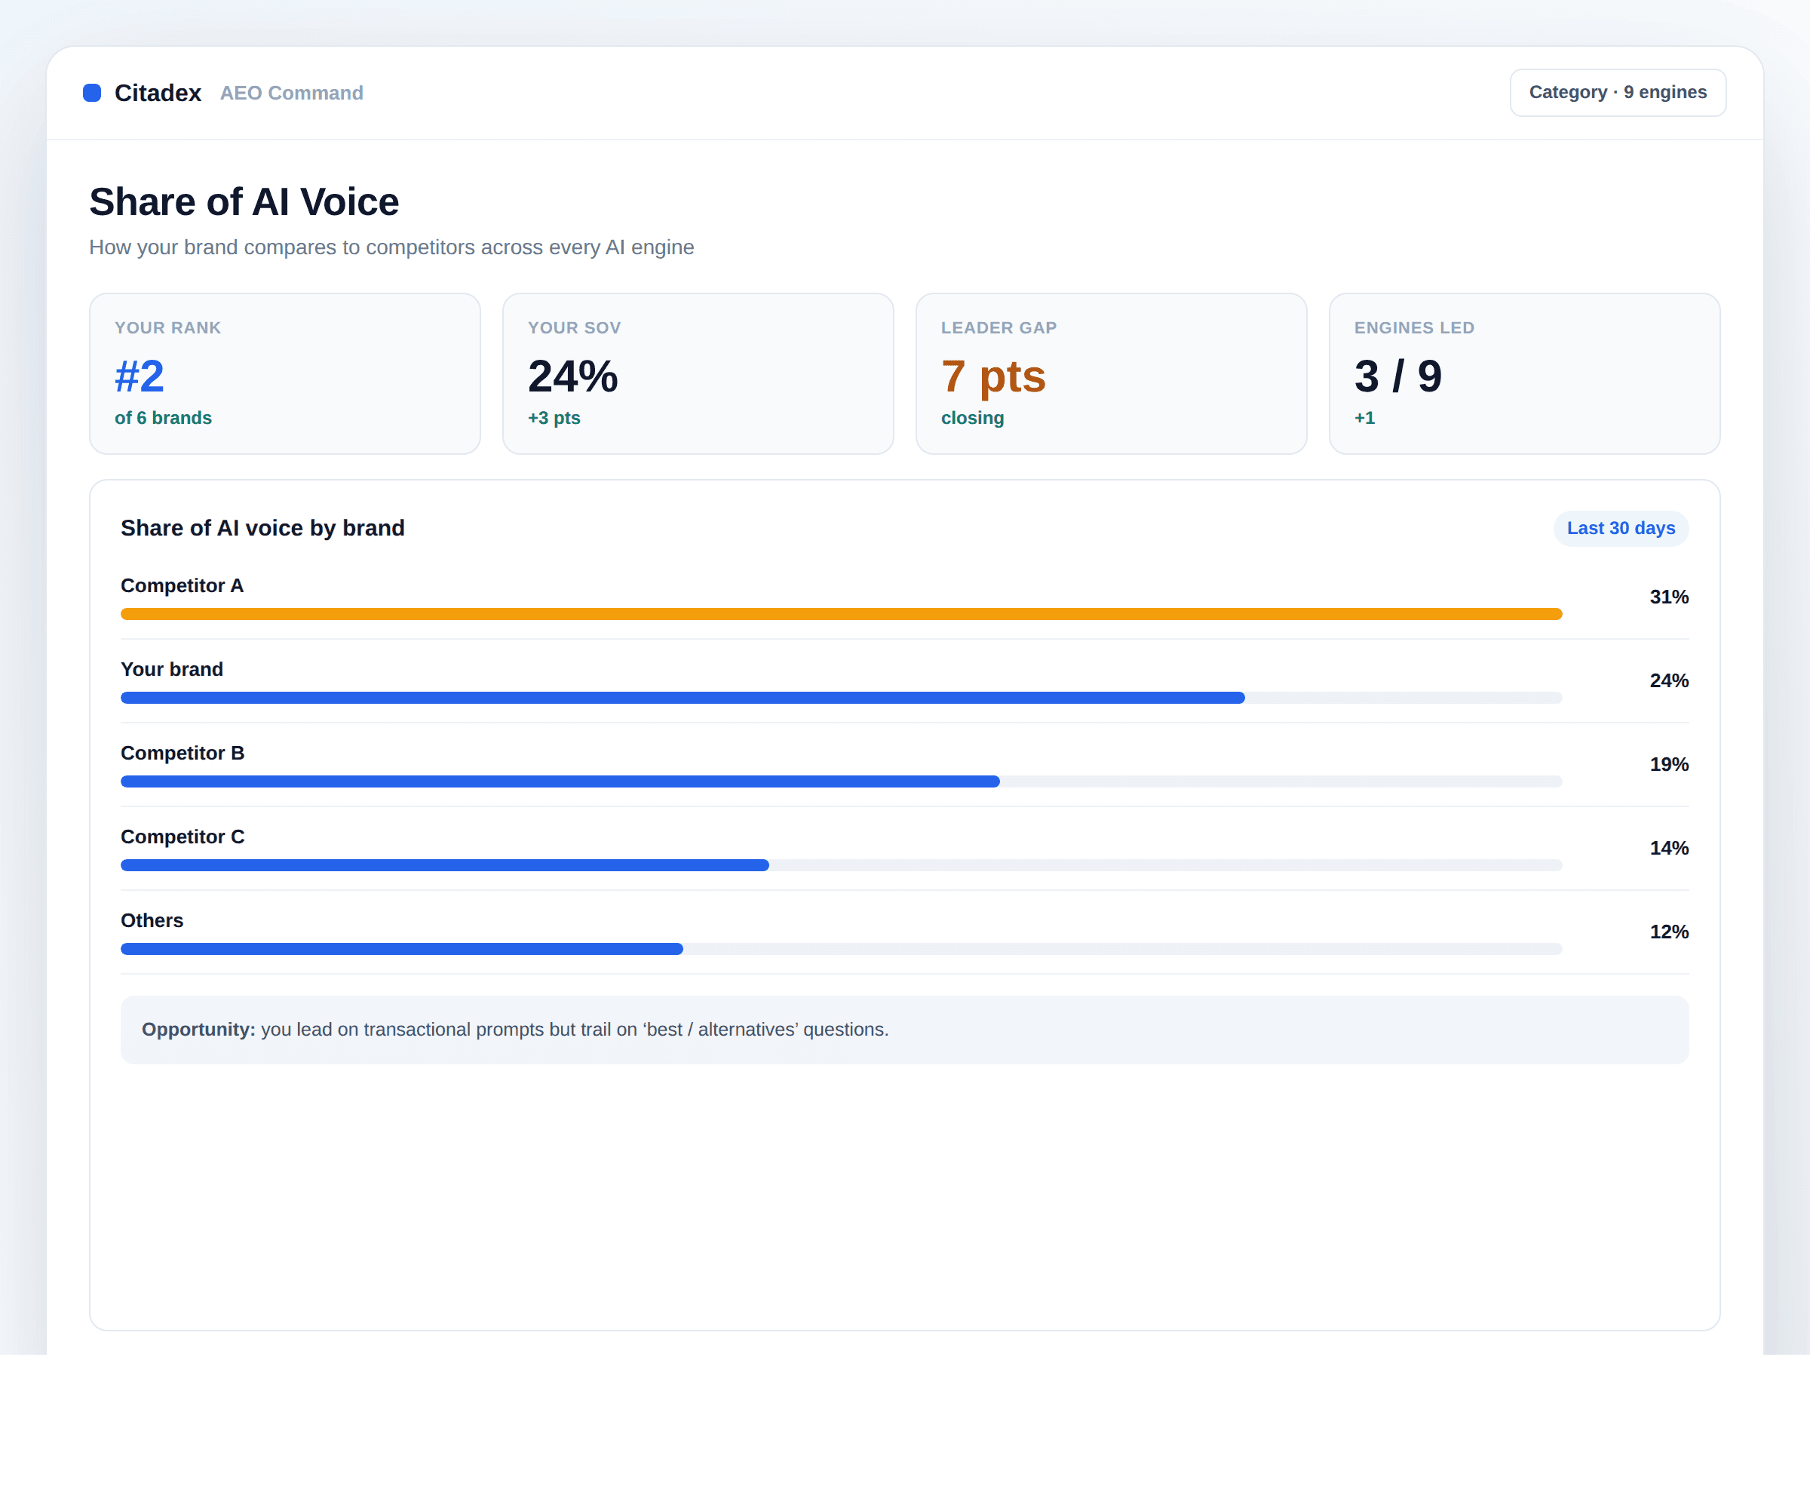Select the Share of AI Voice heading
Viewport: 1810px width, 1486px height.
tap(244, 202)
